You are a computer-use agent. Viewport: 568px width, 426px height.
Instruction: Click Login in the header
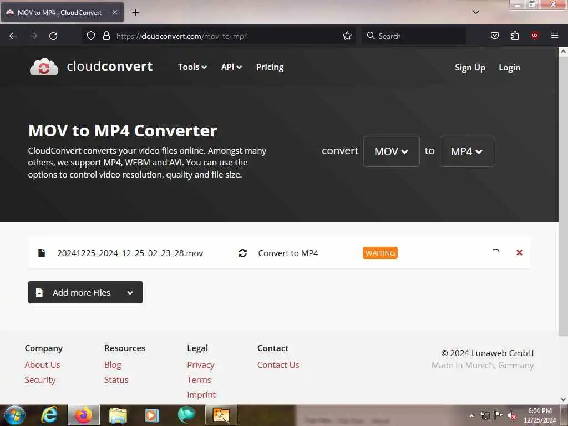pyautogui.click(x=509, y=68)
